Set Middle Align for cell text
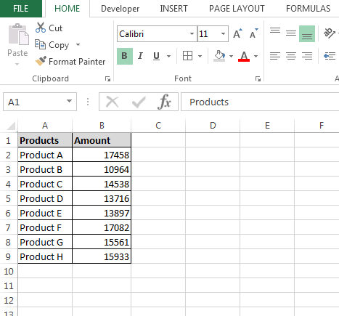Viewport: 339px width, 316px height. (291, 33)
